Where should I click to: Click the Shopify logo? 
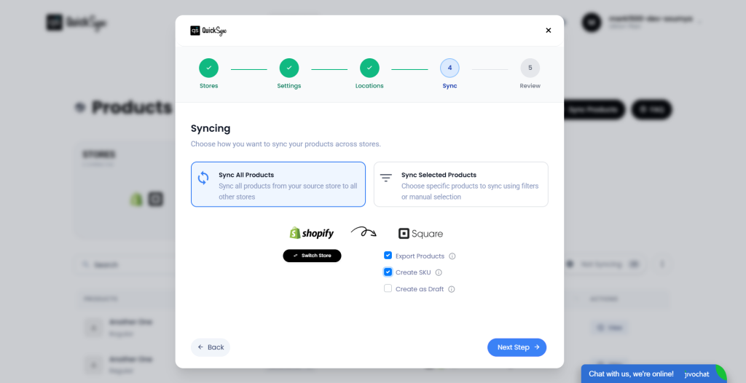click(312, 233)
